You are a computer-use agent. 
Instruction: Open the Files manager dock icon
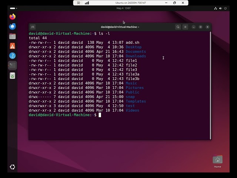pyautogui.click(x=12, y=36)
